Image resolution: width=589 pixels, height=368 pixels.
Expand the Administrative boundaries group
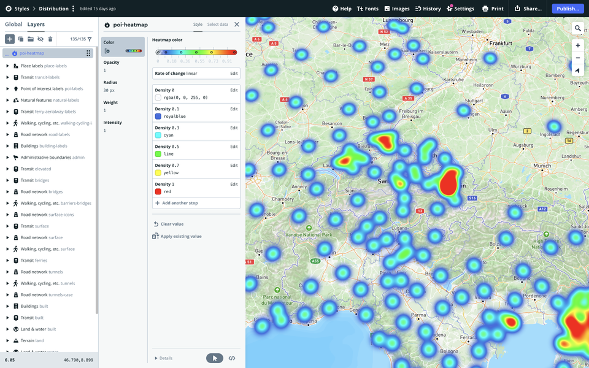[7, 158]
